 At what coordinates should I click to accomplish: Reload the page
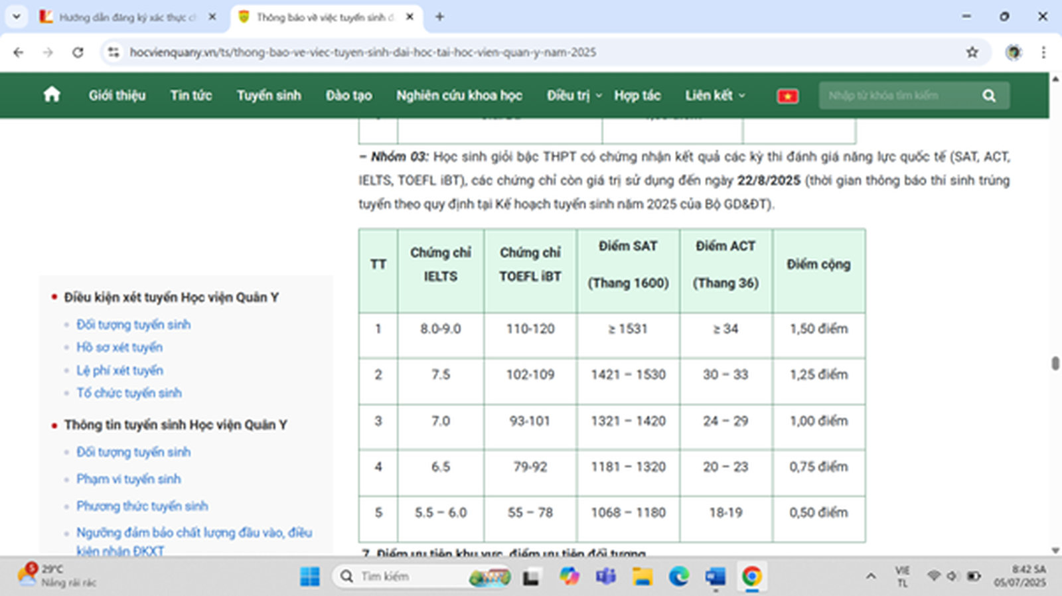tap(78, 52)
